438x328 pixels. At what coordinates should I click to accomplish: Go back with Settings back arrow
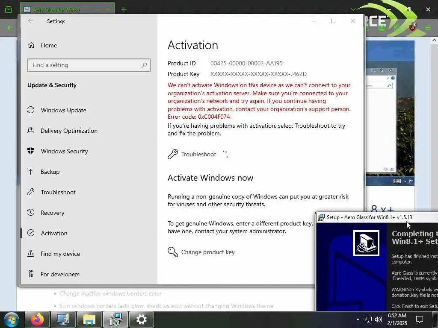point(31,21)
